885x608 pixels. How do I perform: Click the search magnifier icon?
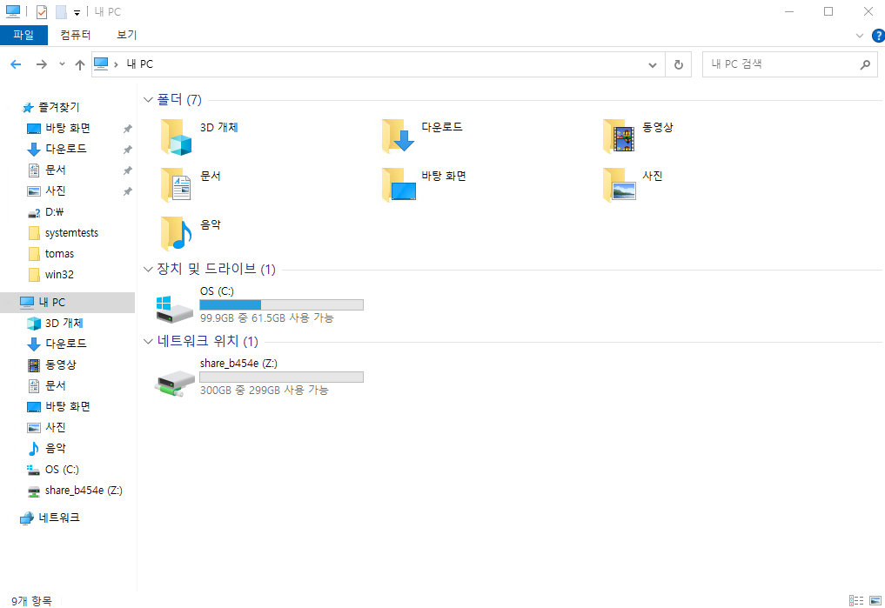[865, 65]
